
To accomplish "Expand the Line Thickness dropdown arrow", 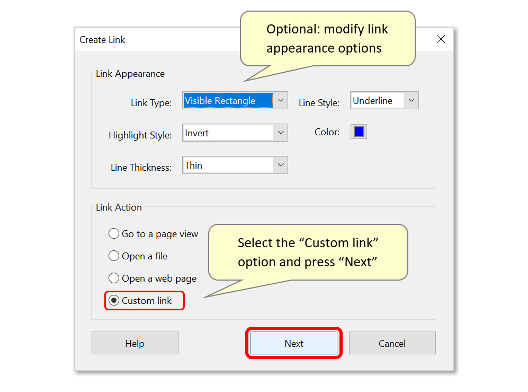I will point(281,165).
